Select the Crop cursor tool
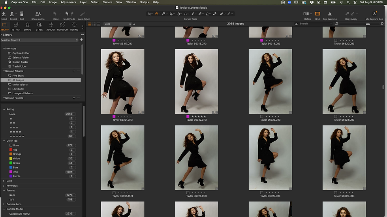Screen dimensions: 387x217 point(171,14)
